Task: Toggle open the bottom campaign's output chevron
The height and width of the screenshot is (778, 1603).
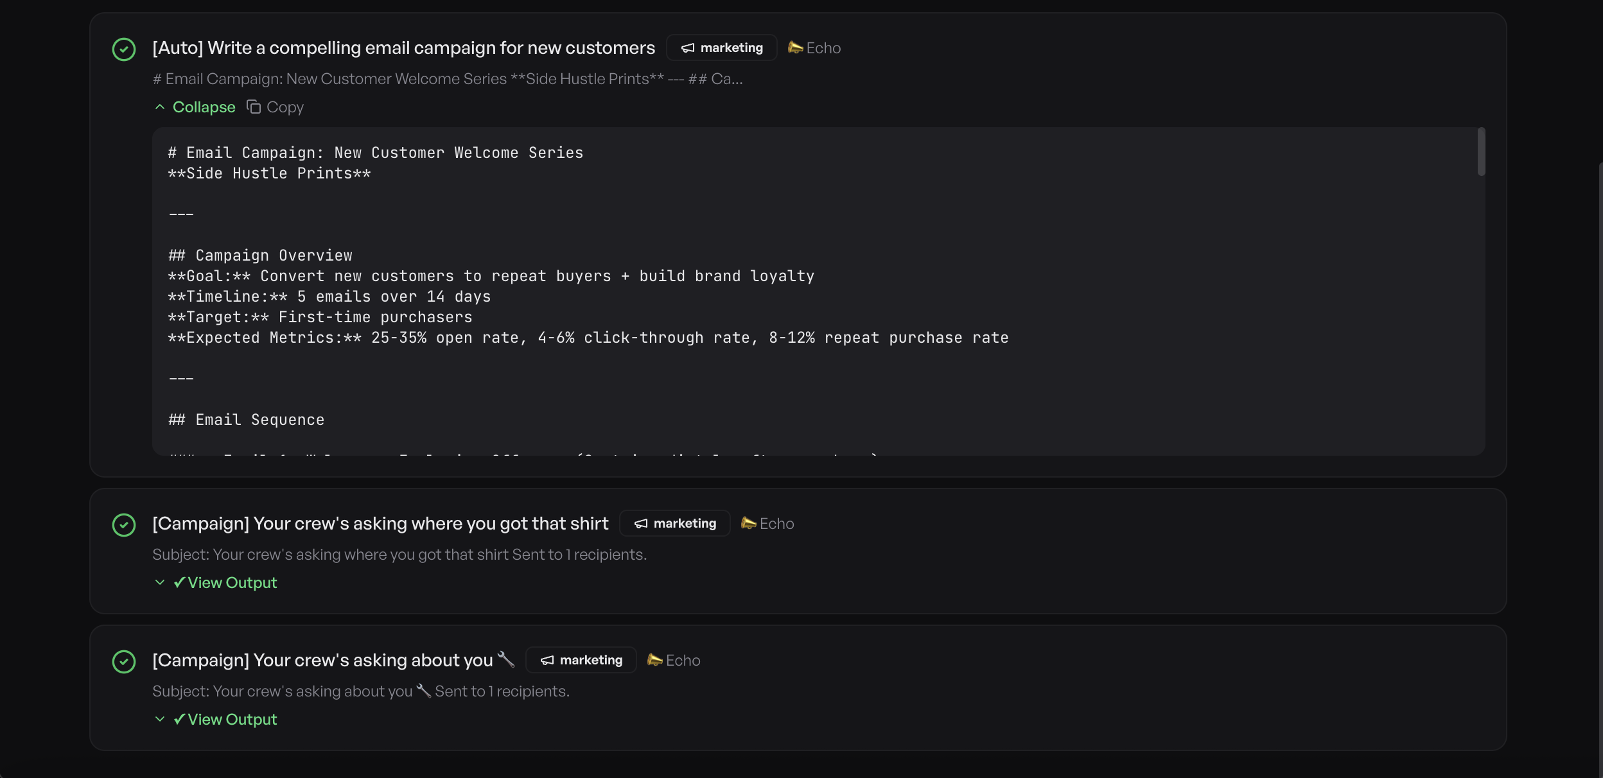Action: click(159, 719)
